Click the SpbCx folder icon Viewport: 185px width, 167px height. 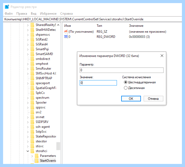[x=32, y=93]
